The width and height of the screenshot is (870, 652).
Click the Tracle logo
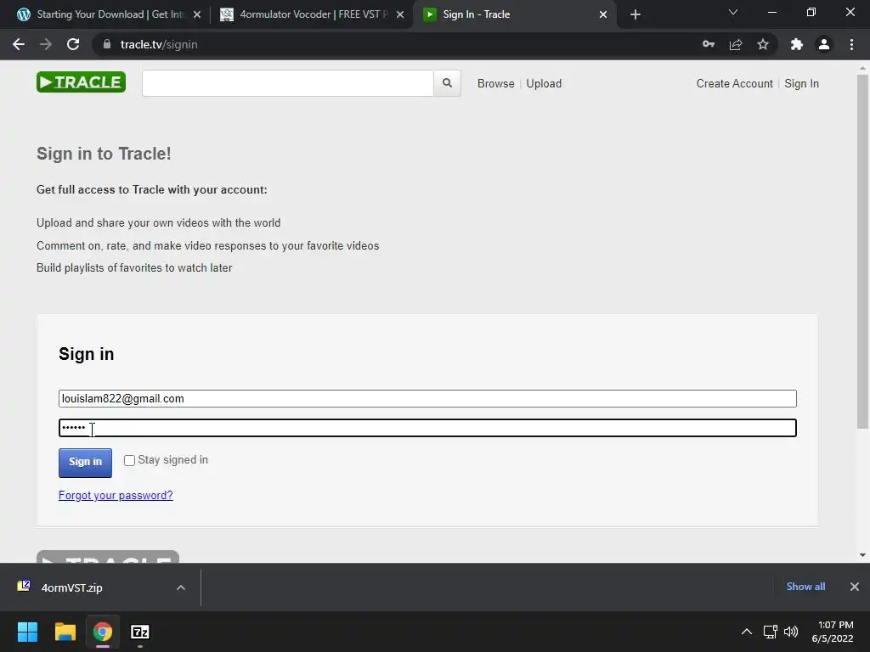81,82
